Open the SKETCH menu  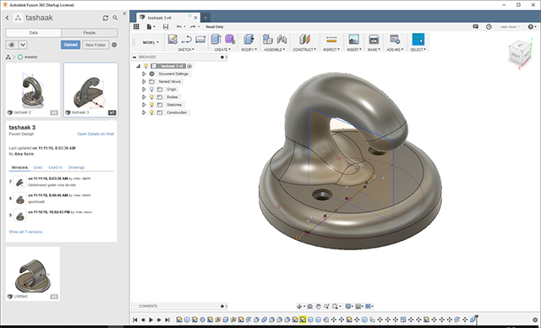[186, 50]
